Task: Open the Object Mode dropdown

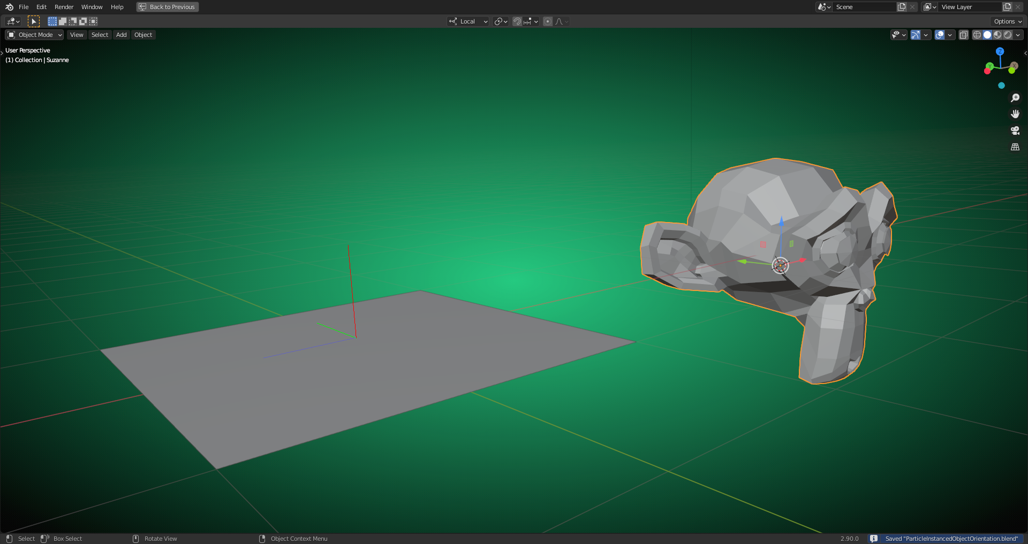Action: [34, 35]
